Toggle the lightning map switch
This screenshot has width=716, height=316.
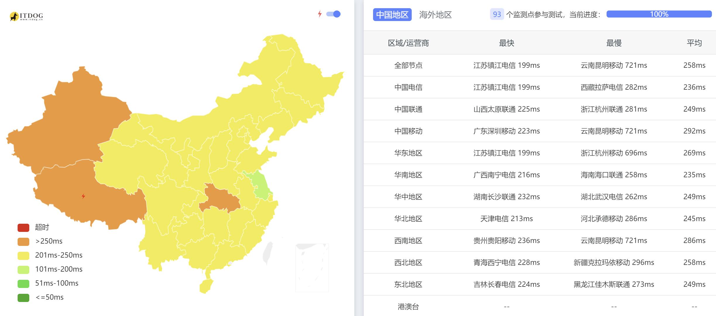click(334, 14)
